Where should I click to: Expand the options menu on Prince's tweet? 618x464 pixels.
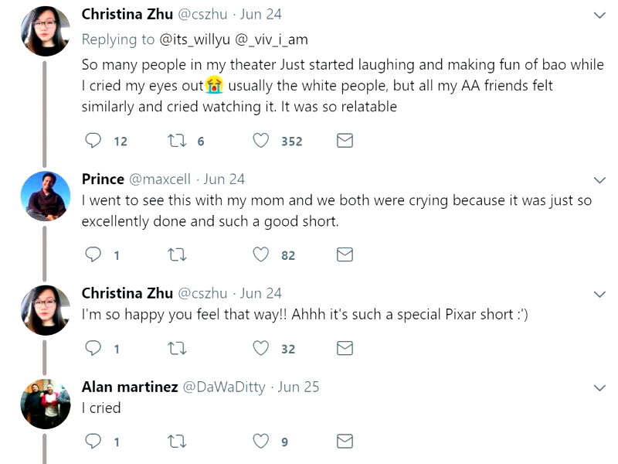[x=599, y=180]
